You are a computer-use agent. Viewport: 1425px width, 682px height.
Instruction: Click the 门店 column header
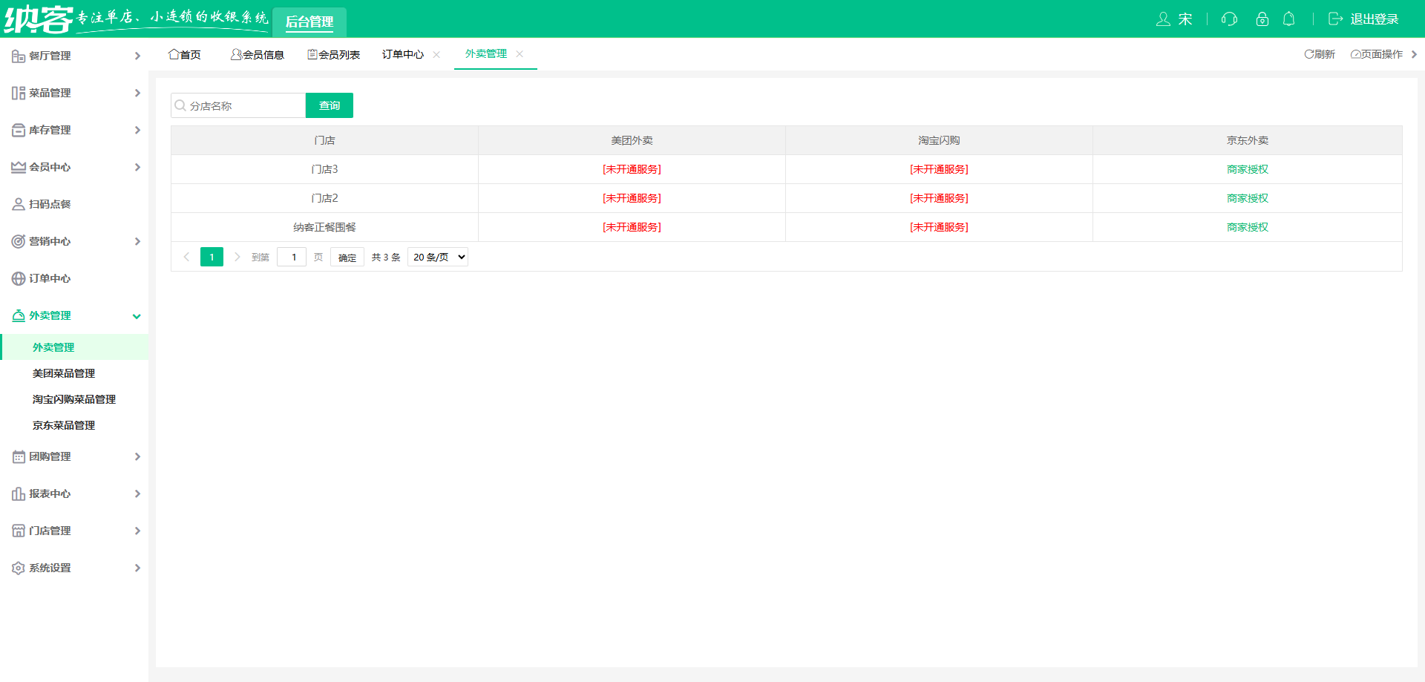(324, 140)
